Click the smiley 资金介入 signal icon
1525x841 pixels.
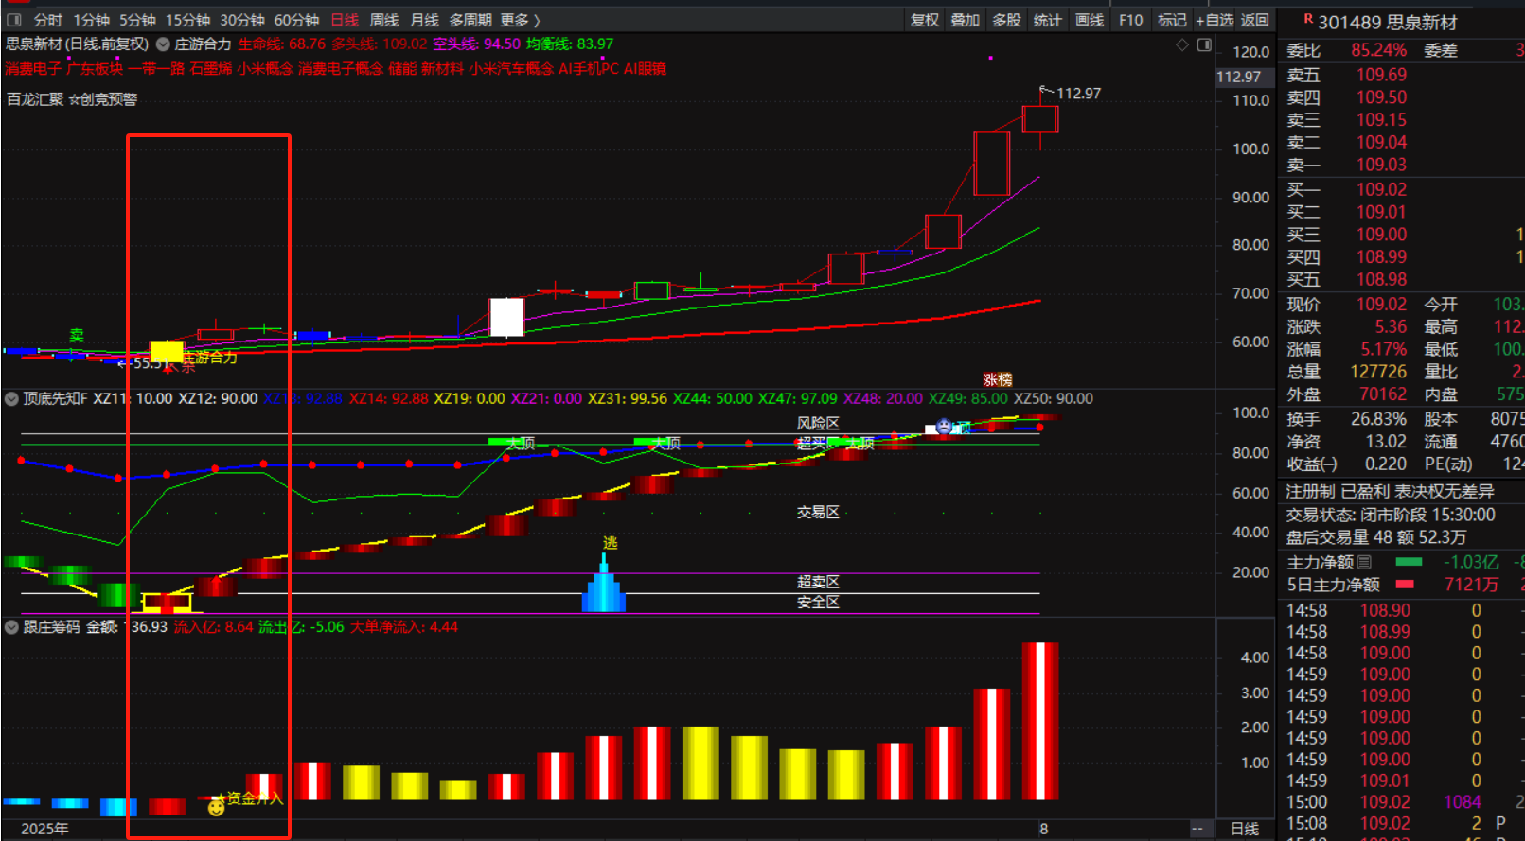click(x=216, y=807)
